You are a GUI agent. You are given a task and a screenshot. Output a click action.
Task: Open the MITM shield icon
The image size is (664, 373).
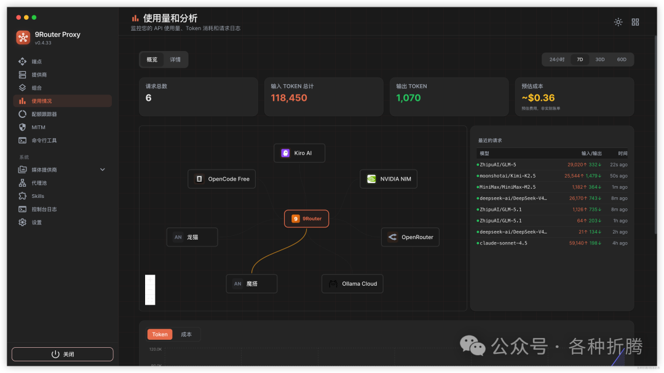pyautogui.click(x=23, y=127)
